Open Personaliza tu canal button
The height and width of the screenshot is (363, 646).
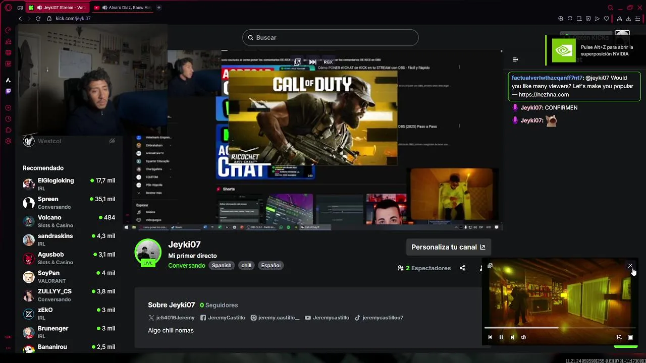pos(448,247)
